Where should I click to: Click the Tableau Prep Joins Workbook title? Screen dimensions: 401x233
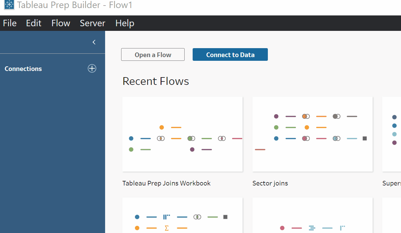coord(166,183)
